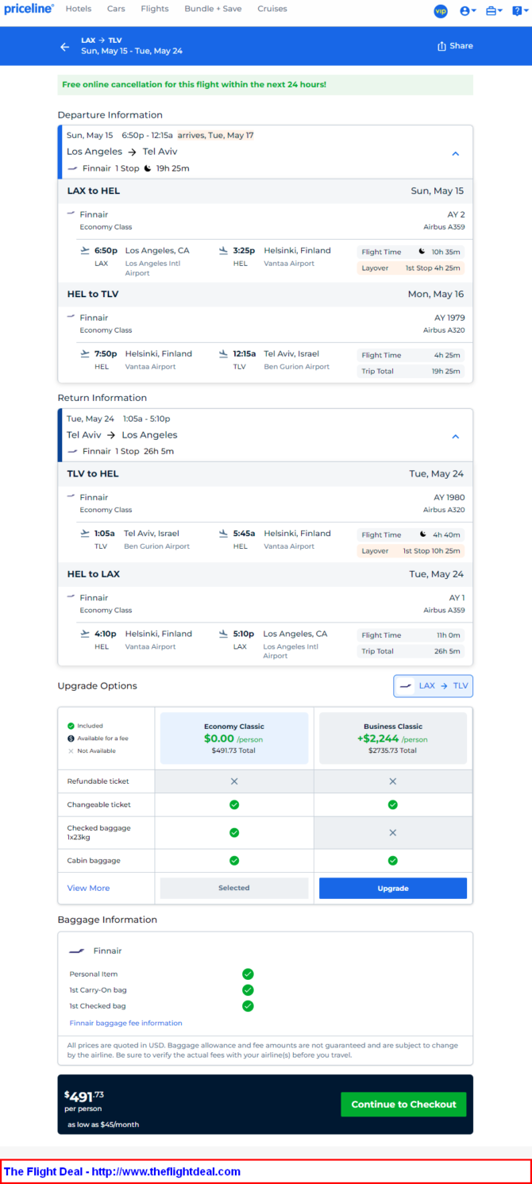Click Continue to Checkout

(404, 1105)
